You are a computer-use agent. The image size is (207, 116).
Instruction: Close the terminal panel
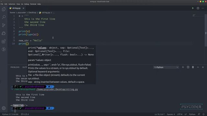pos(203,67)
